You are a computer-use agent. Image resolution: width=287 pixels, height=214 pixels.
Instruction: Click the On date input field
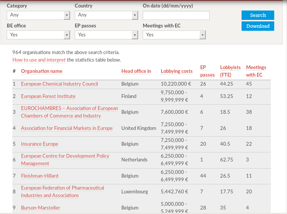tap(176, 15)
